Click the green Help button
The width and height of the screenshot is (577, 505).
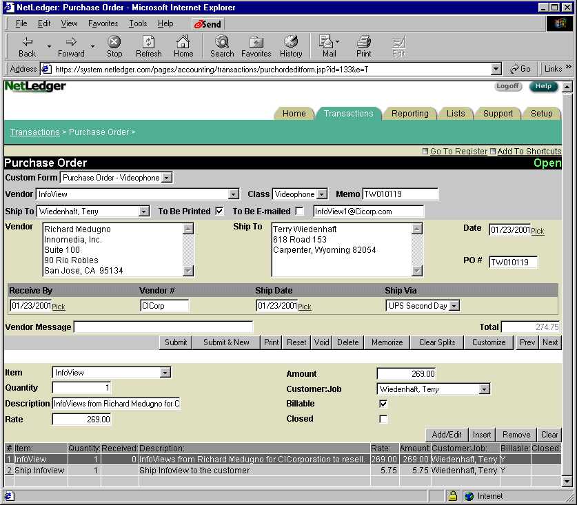coord(543,86)
